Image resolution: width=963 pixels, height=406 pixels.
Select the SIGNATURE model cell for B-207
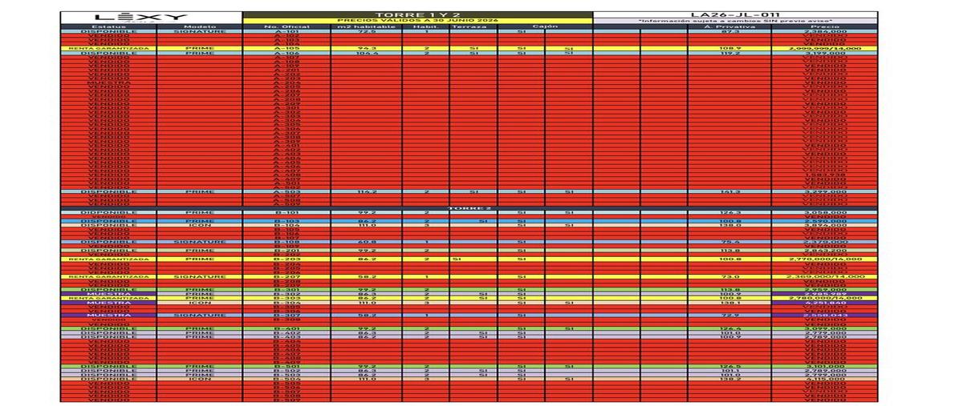(x=200, y=276)
